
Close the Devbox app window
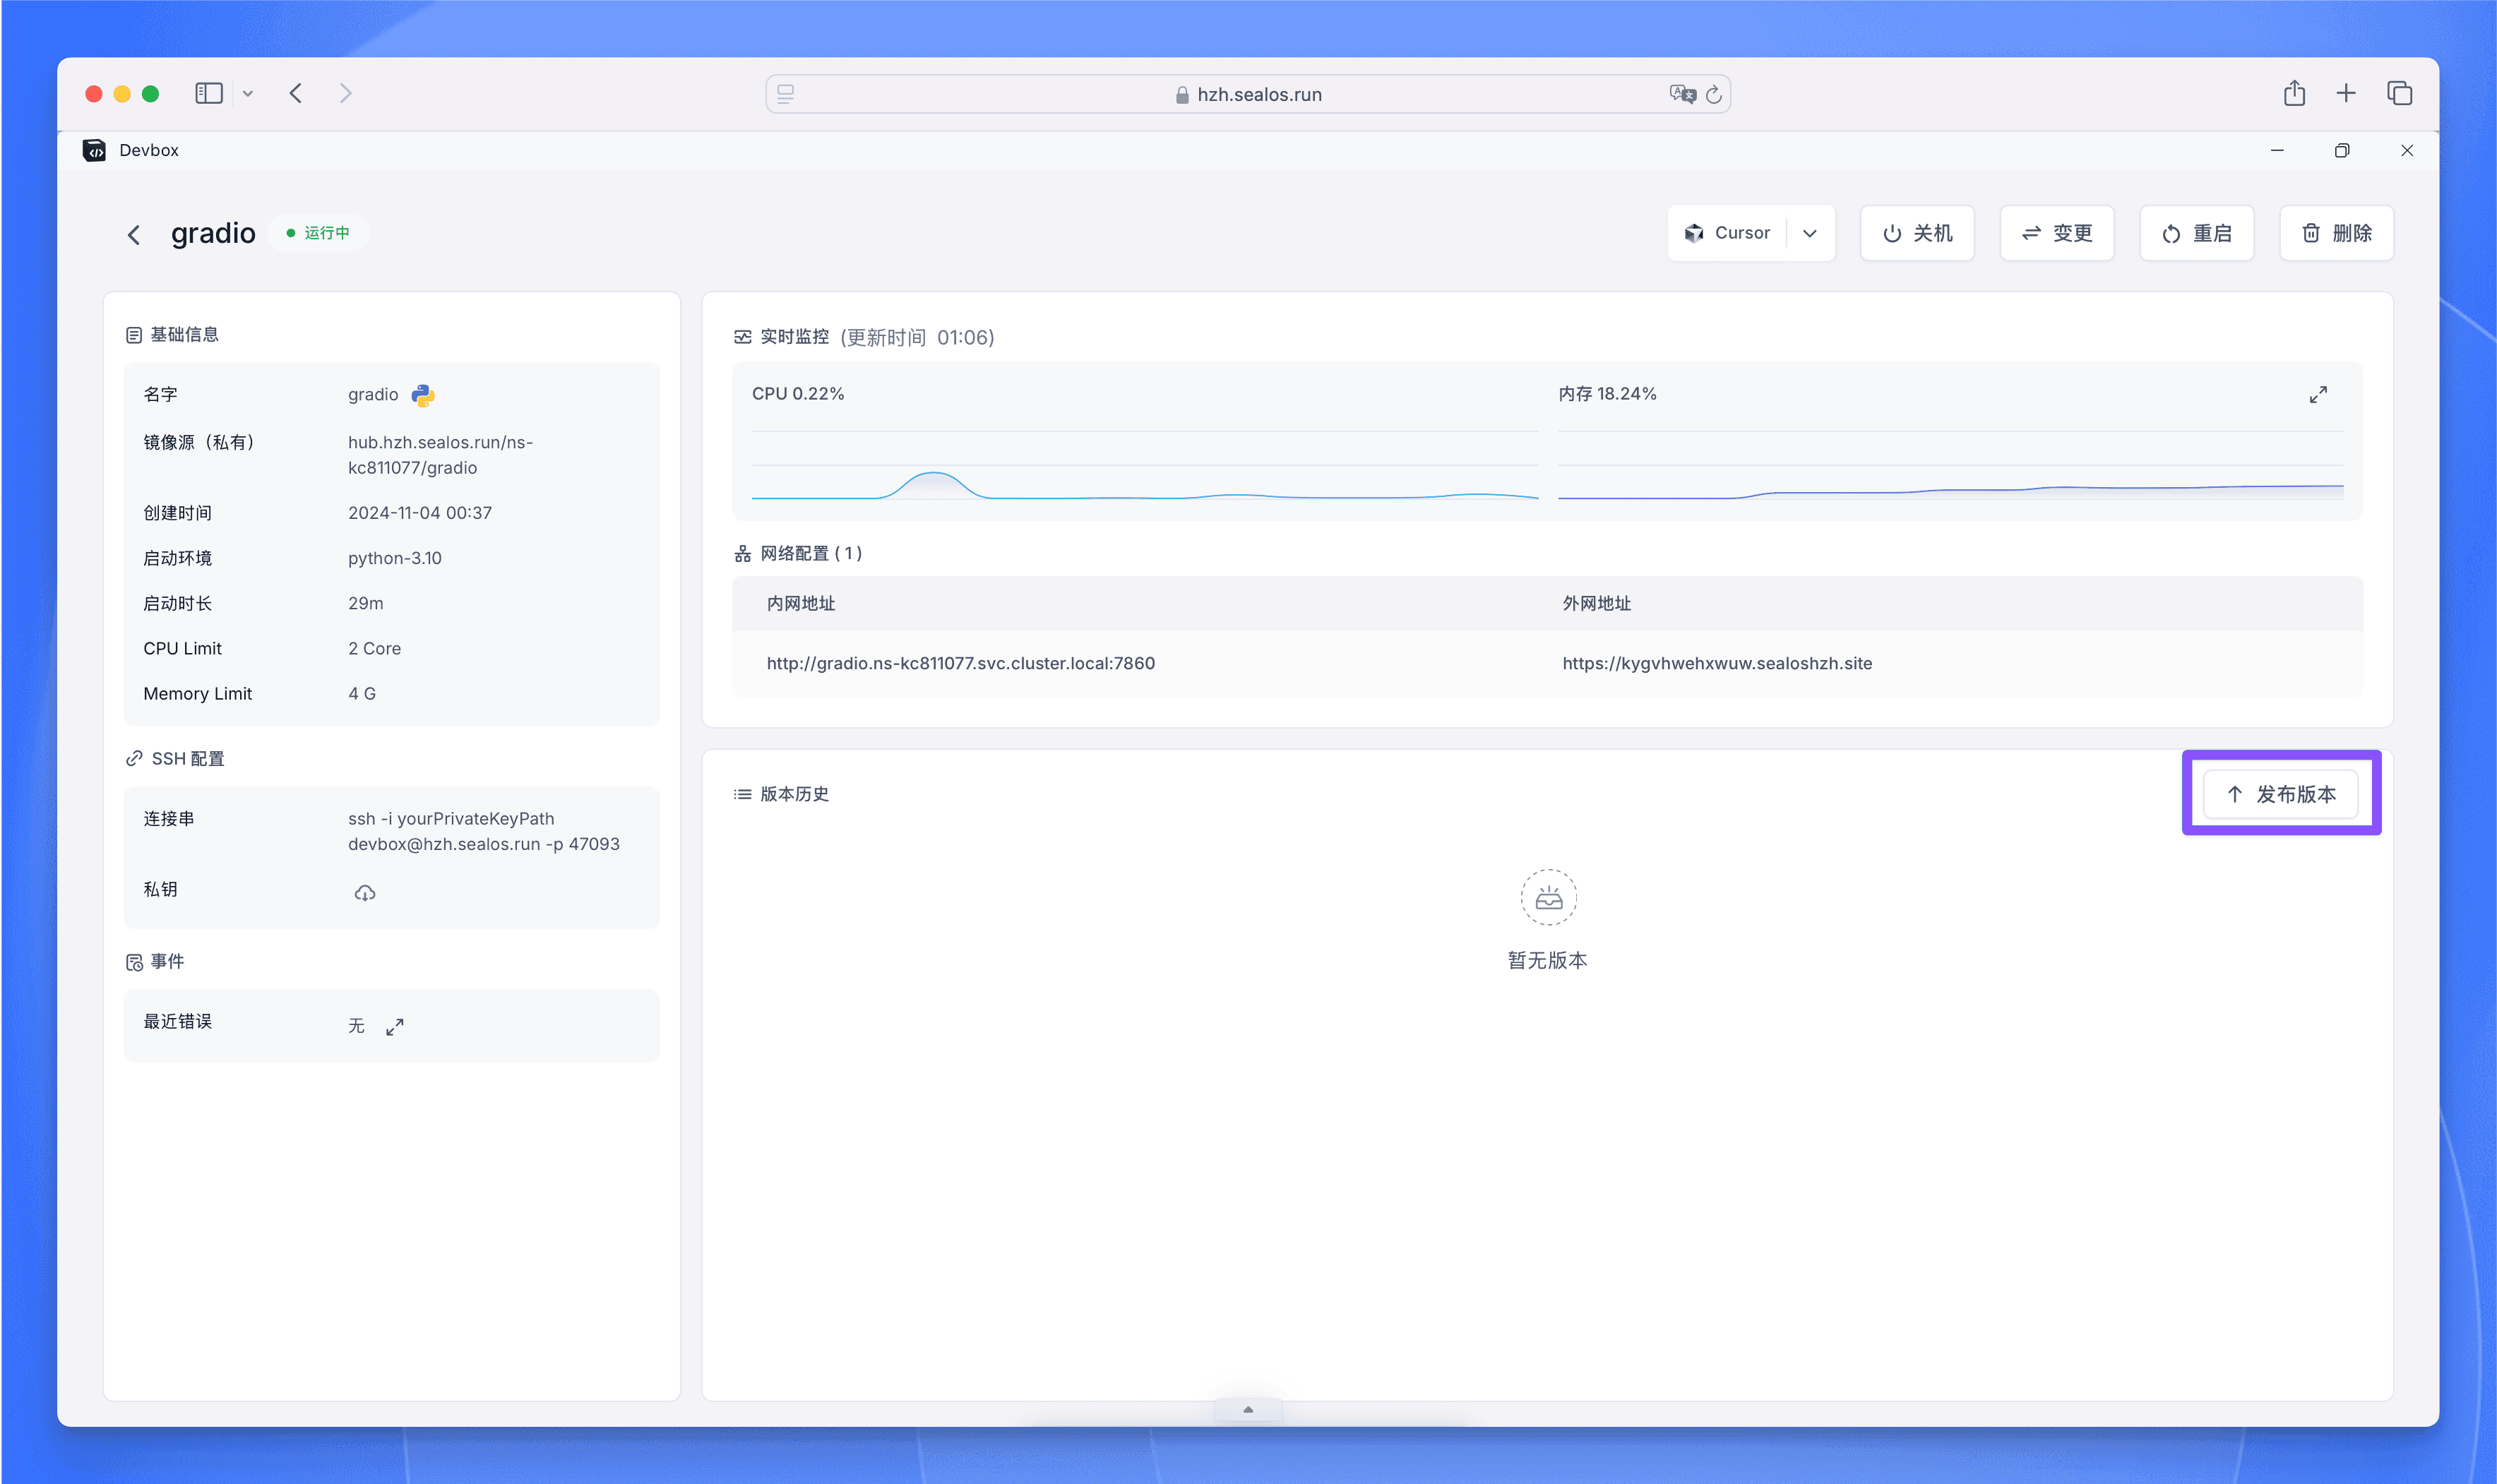click(x=2407, y=150)
